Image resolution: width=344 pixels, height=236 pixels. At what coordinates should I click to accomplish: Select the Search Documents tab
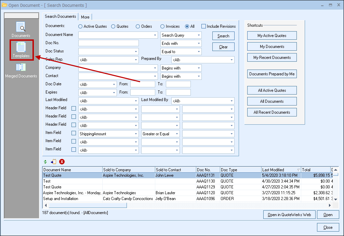(x=61, y=16)
